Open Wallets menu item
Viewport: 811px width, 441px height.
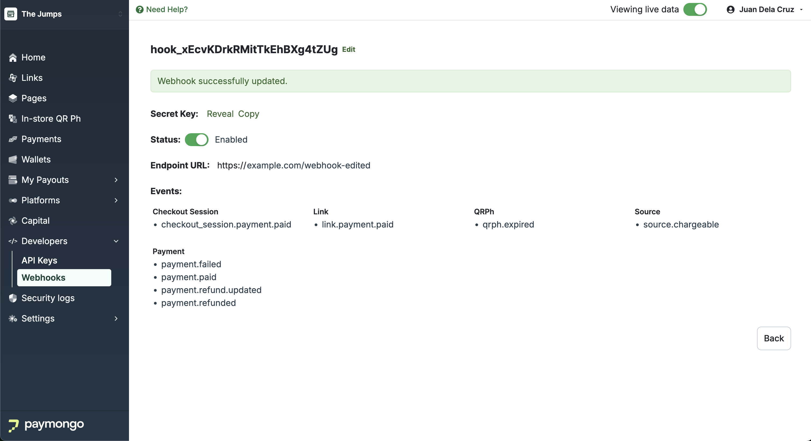36,160
